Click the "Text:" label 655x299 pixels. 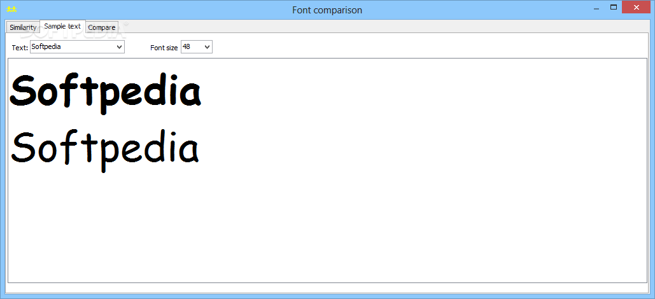(20, 48)
